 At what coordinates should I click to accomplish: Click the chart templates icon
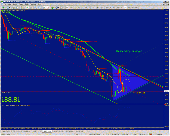[x=61, y=8]
